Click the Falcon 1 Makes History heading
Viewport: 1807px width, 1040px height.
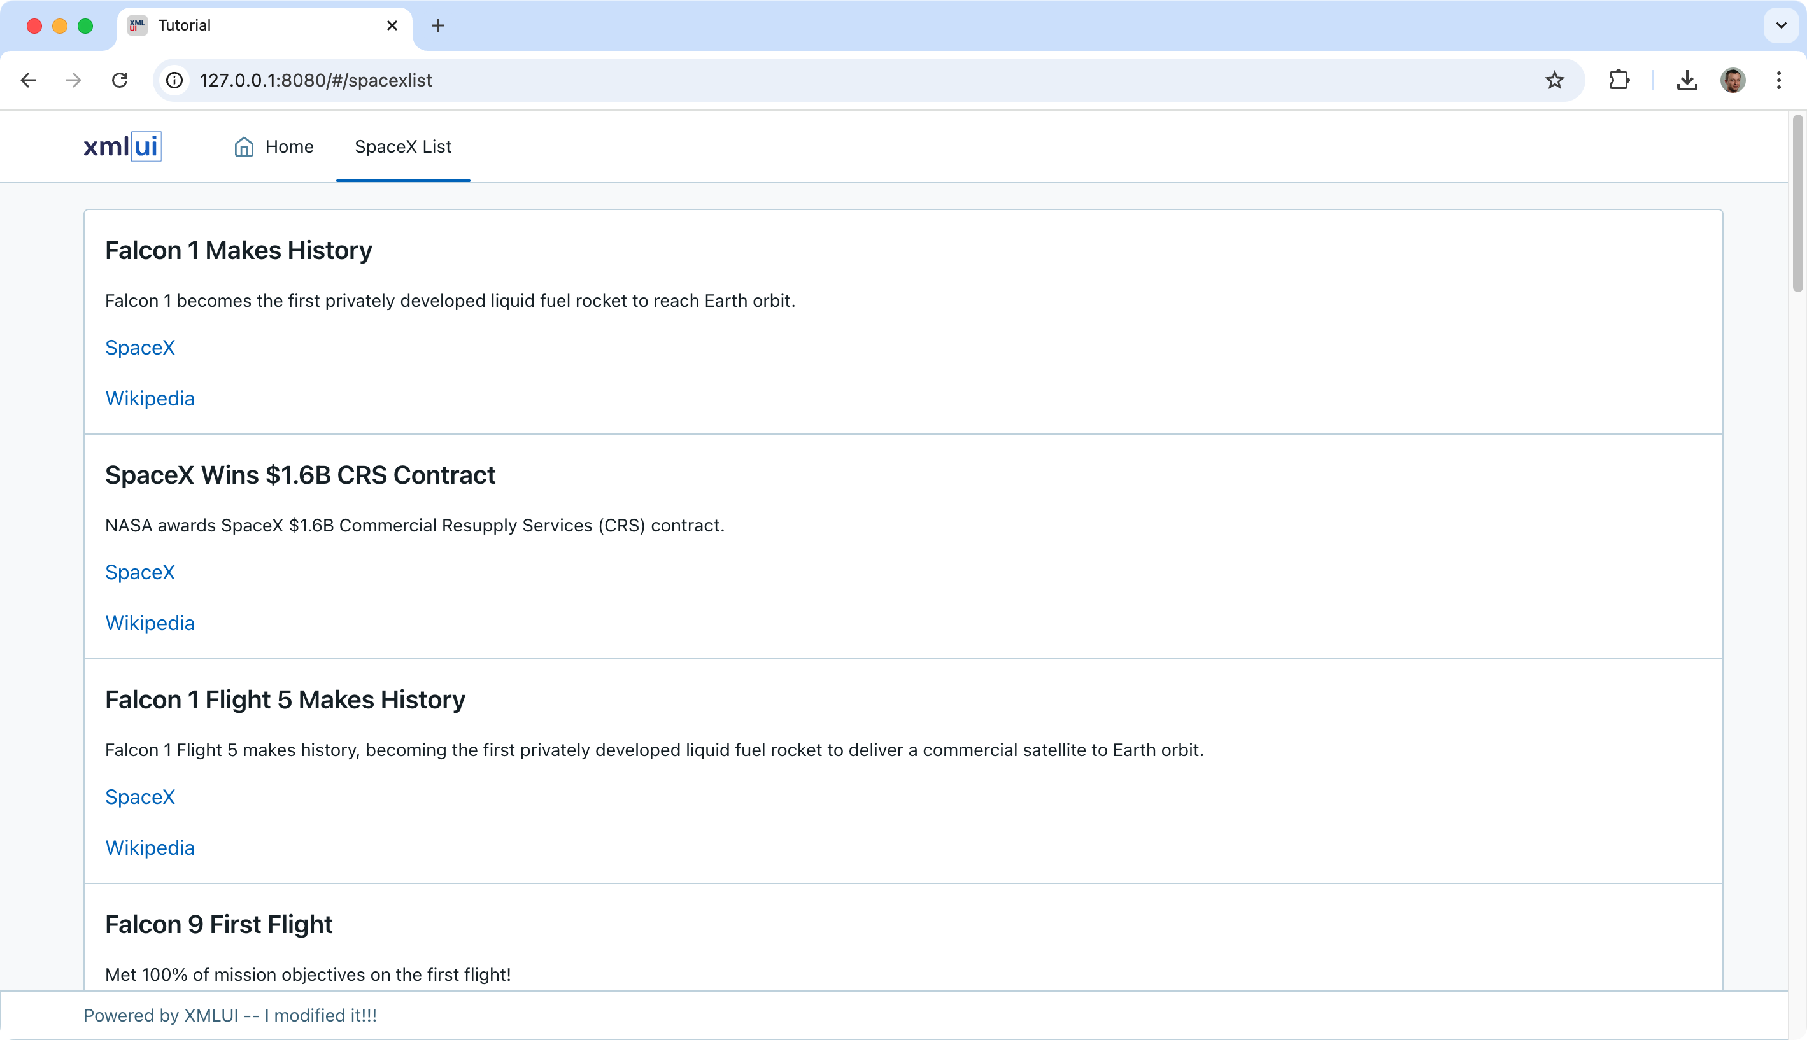click(239, 250)
